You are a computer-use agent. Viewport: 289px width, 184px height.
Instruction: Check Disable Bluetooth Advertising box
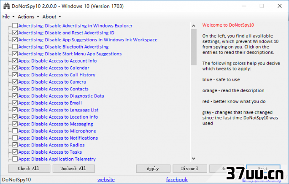point(15,47)
